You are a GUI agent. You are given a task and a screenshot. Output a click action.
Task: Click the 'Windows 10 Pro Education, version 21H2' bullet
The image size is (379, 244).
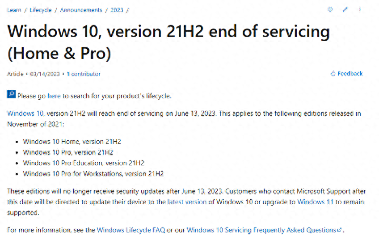click(84, 163)
